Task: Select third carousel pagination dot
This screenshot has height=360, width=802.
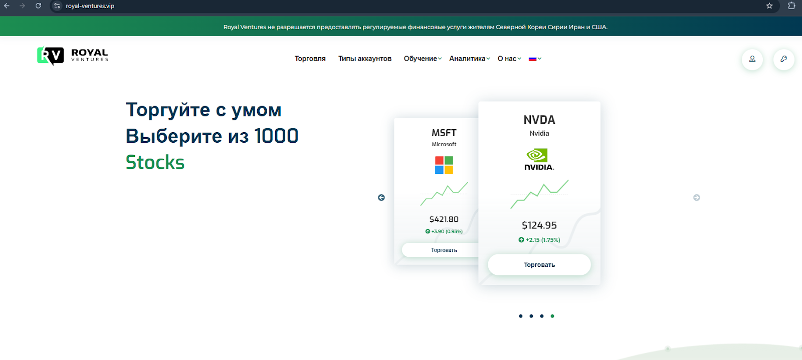Action: point(542,316)
